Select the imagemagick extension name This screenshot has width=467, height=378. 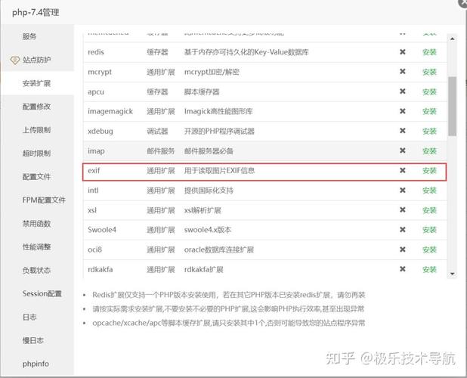(110, 111)
